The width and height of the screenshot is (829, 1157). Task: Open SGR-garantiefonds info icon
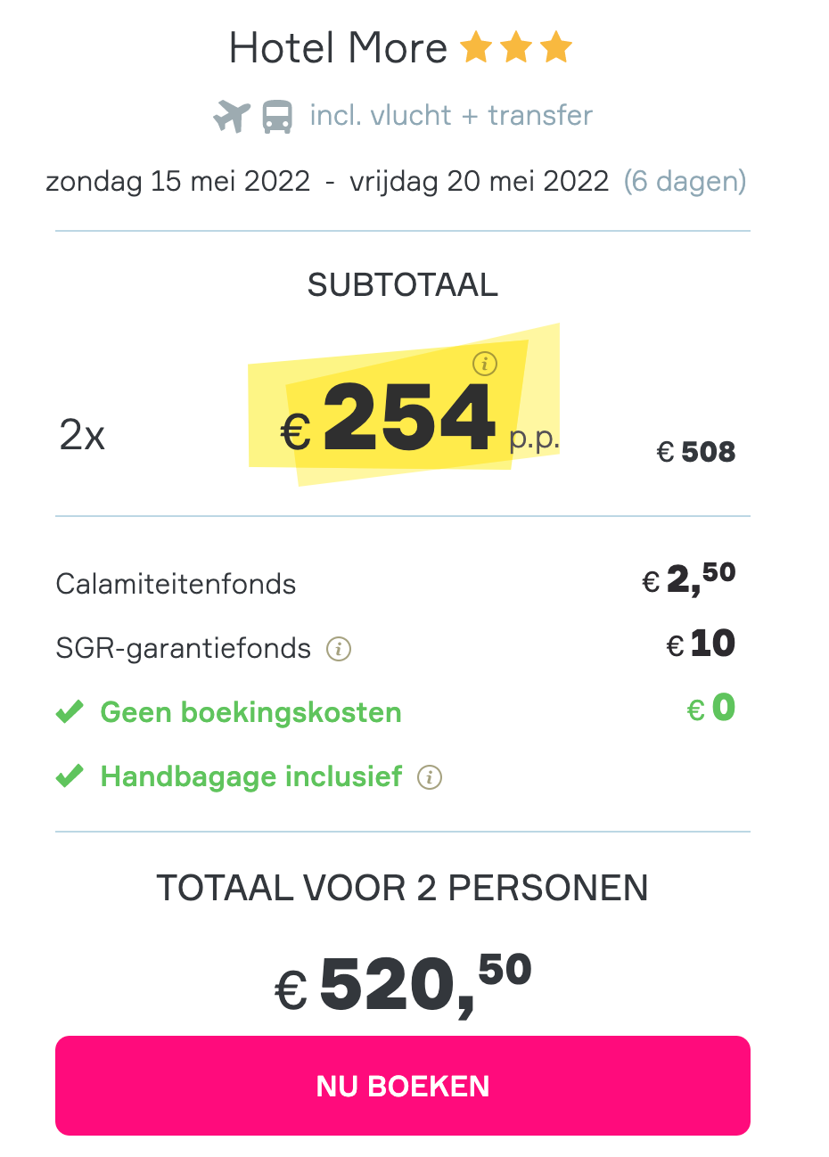(x=339, y=649)
